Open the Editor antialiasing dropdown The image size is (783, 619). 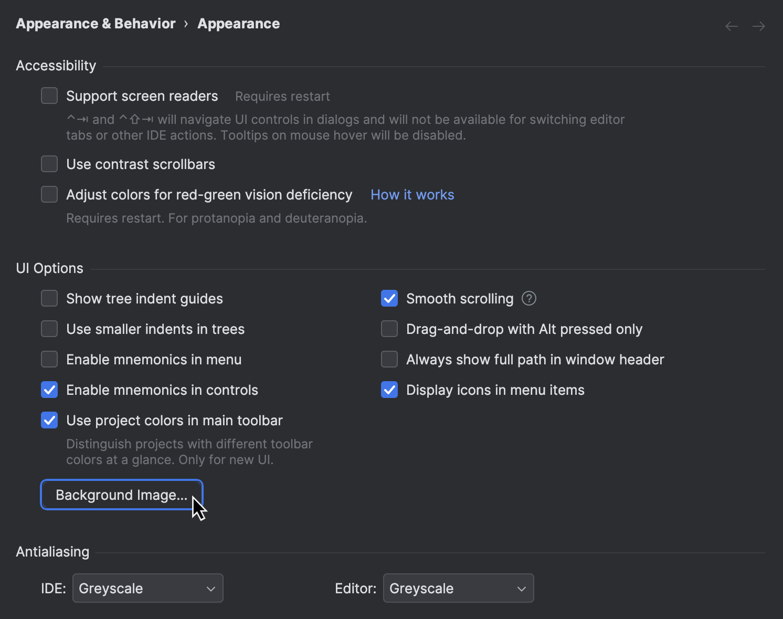click(x=458, y=588)
